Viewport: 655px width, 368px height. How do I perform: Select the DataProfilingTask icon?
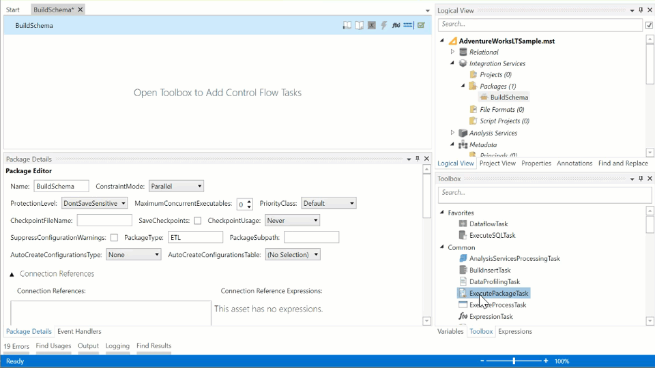pos(463,281)
